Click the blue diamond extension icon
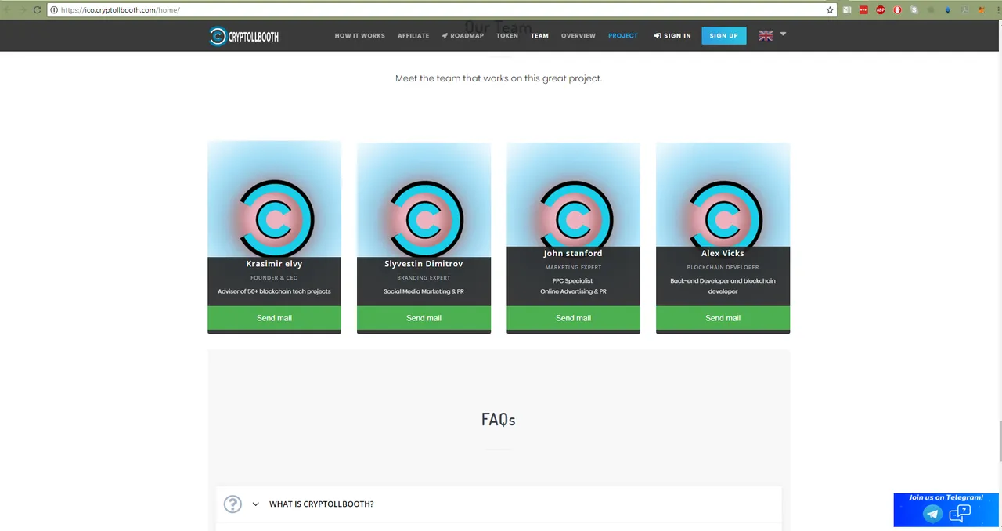 (x=948, y=10)
